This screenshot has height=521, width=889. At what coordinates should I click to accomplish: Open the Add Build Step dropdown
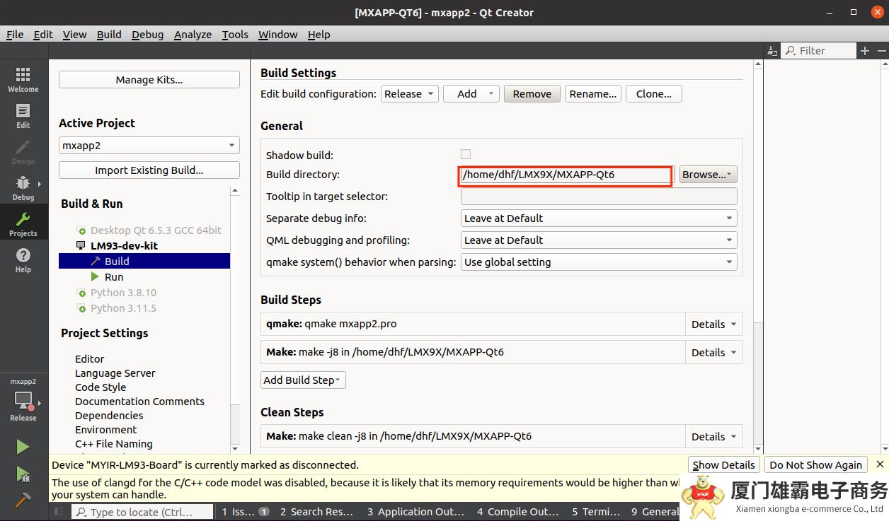(x=303, y=380)
